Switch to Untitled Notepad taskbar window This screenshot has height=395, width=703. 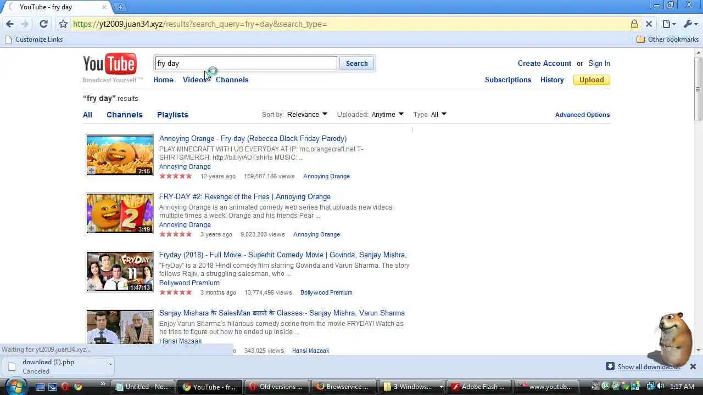click(x=143, y=387)
